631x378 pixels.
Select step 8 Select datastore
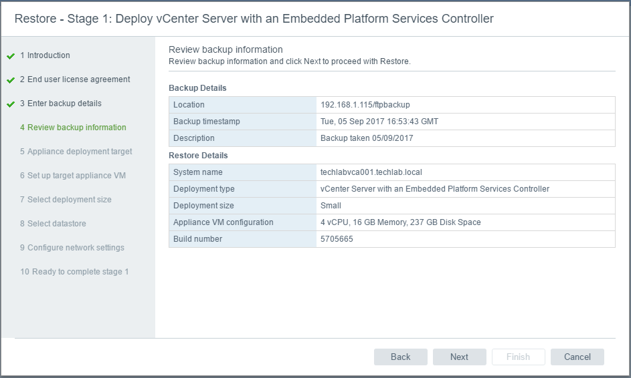[x=53, y=224]
